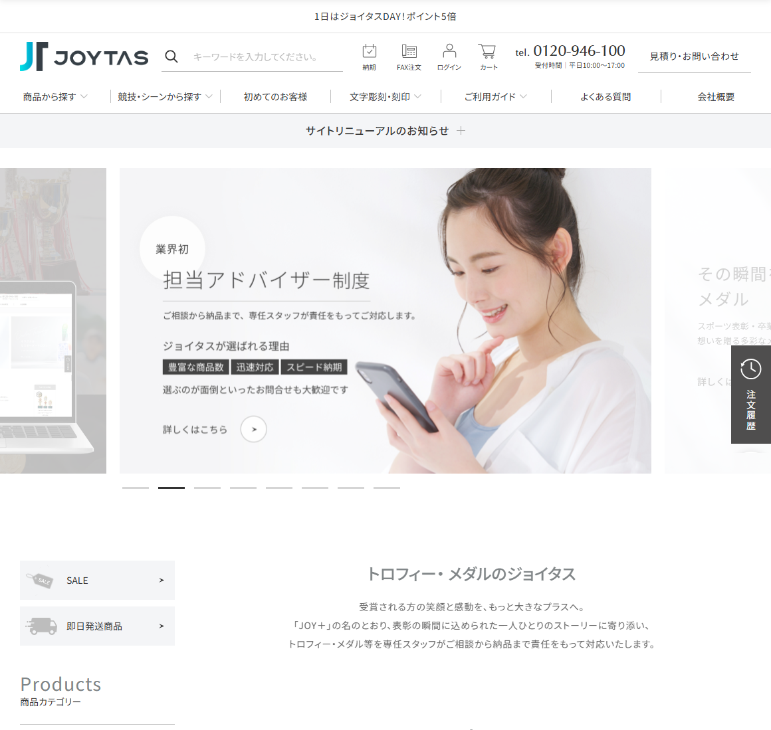Click the サイトリニューアルのお知らせ text
The width and height of the screenshot is (771, 730).
pyautogui.click(x=377, y=131)
